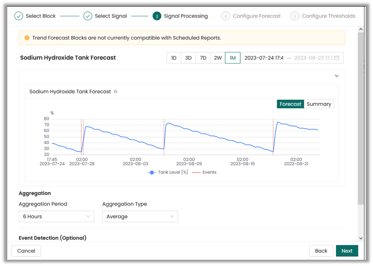This screenshot has width=373, height=266.
Task: Click the start date input field
Action: pyautogui.click(x=264, y=58)
